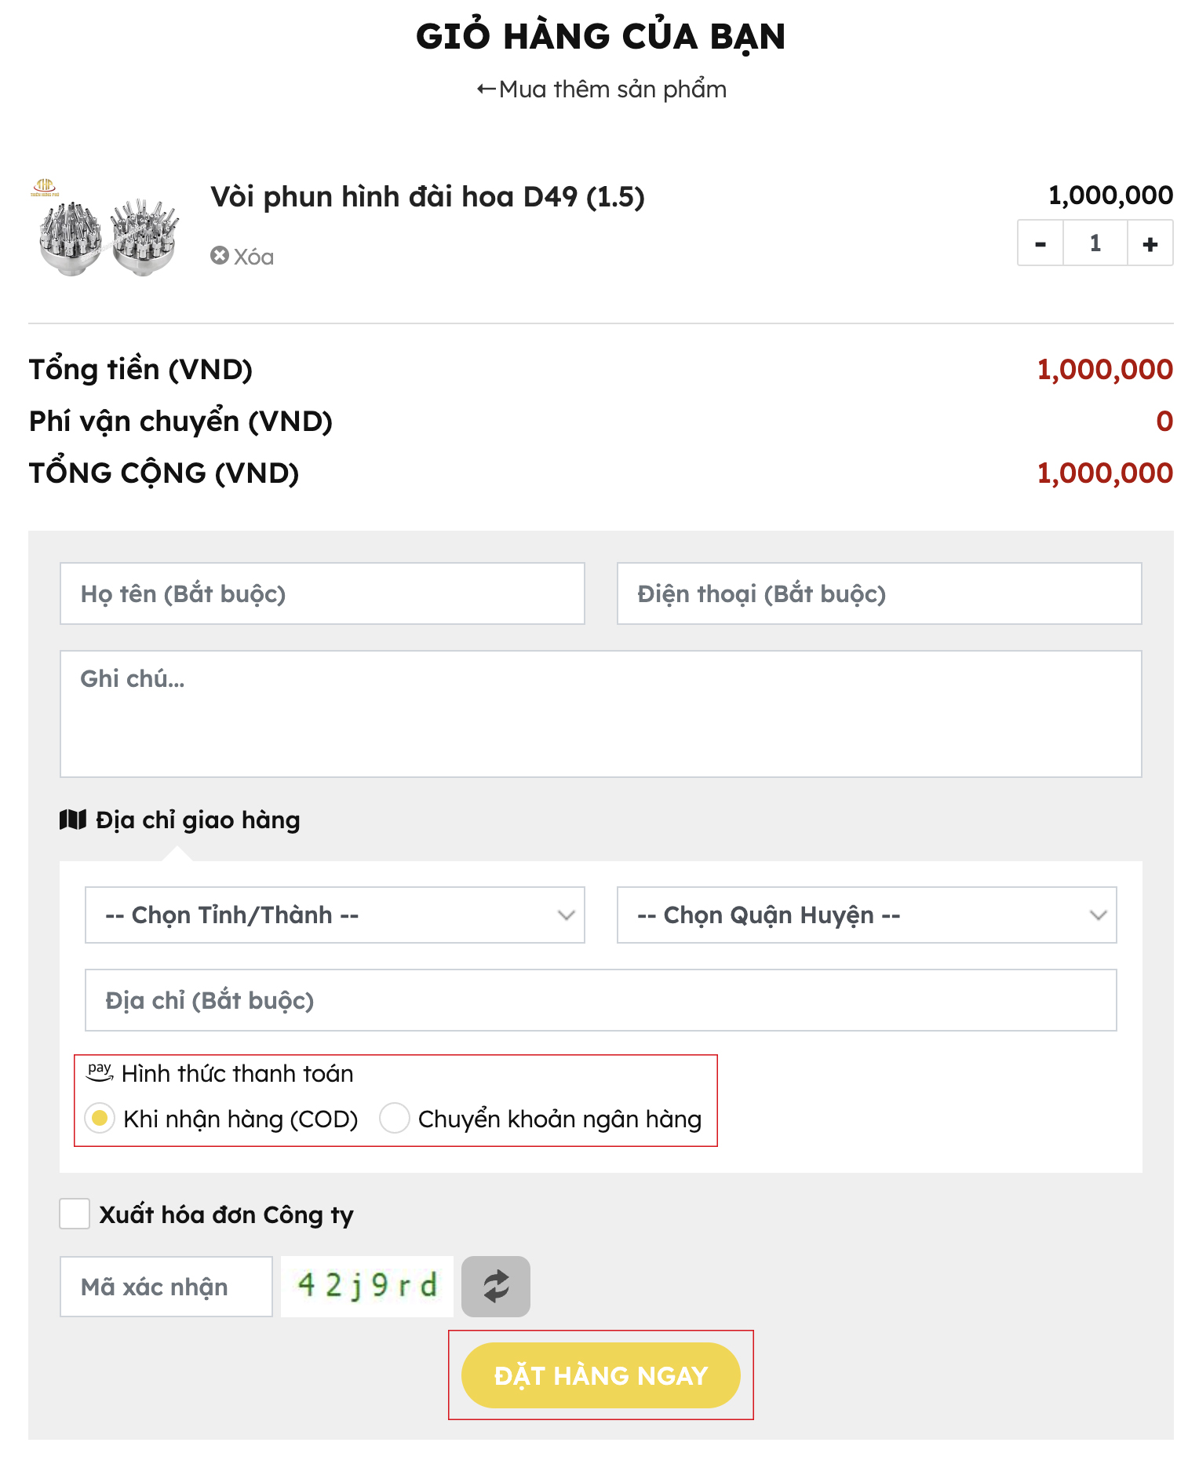
Task: Focus the Họ tên input field
Action: tap(322, 593)
